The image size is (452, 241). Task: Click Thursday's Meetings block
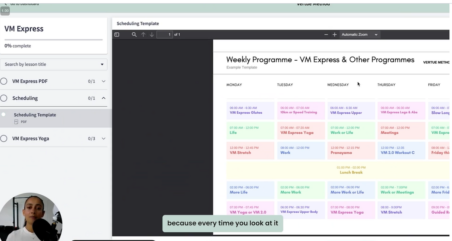tap(402, 130)
